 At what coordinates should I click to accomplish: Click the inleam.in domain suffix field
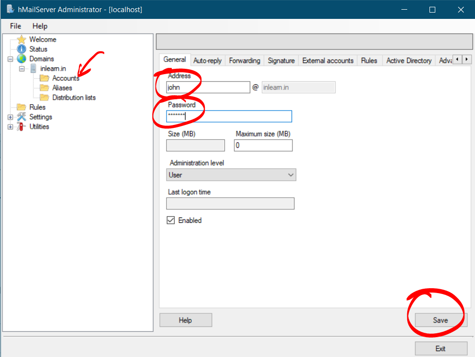(298, 87)
